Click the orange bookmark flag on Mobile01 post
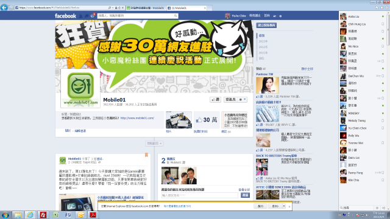 pyautogui.click(x=146, y=155)
